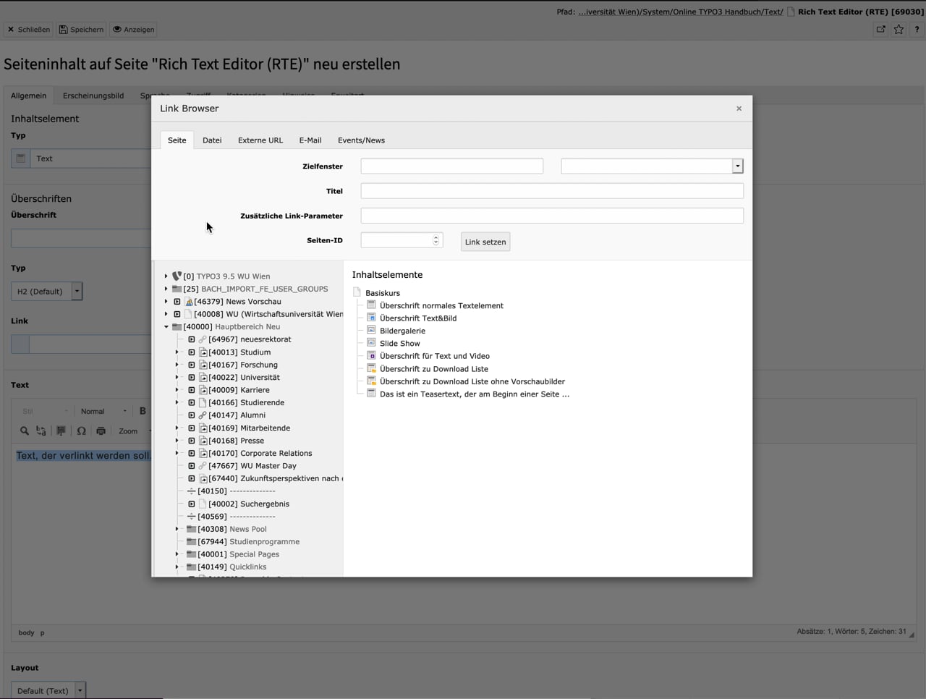Click Das ist ein Teasertext content element

coord(475,394)
